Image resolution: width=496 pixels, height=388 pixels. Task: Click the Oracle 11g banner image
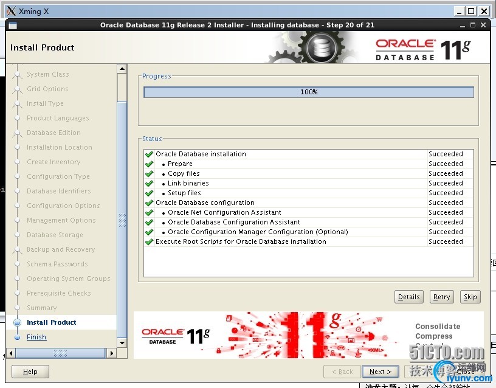tap(308, 335)
